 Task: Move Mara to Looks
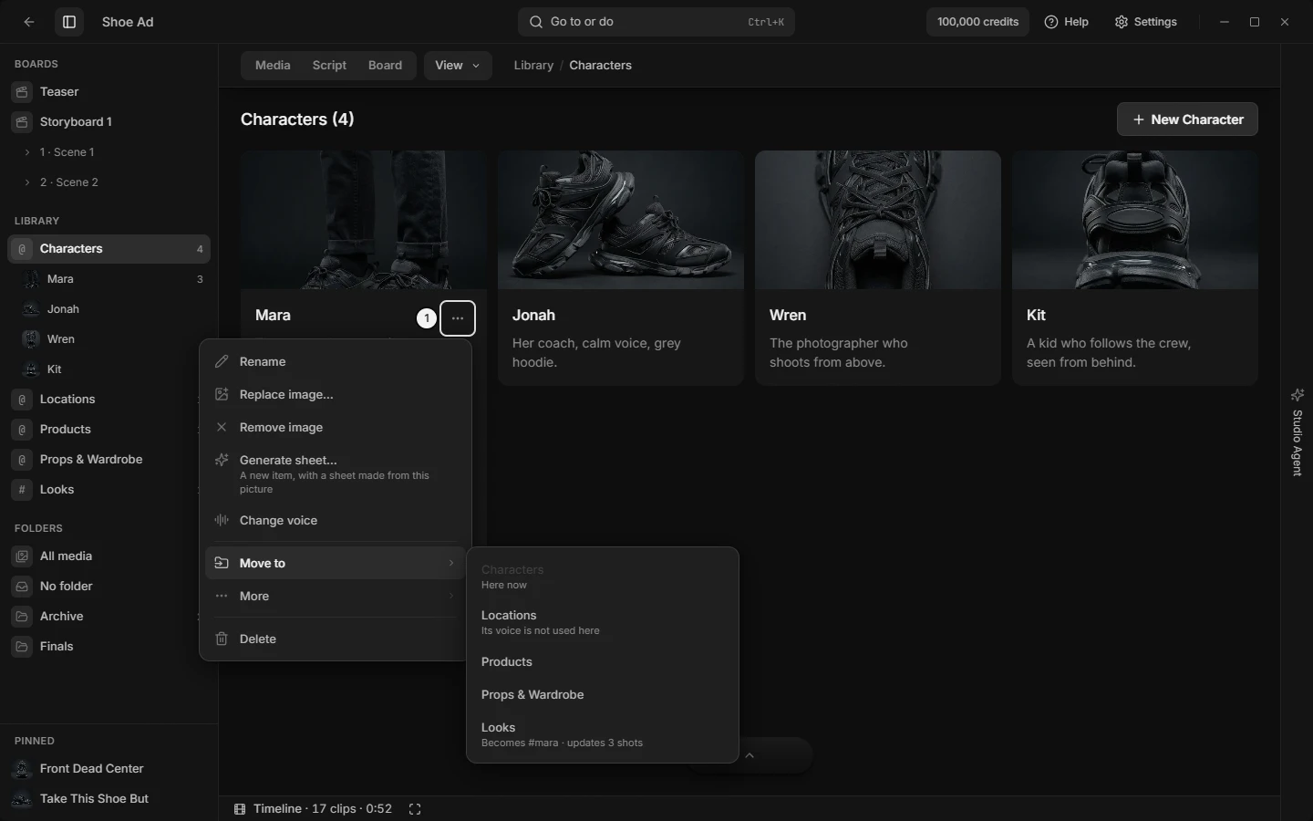click(x=602, y=734)
